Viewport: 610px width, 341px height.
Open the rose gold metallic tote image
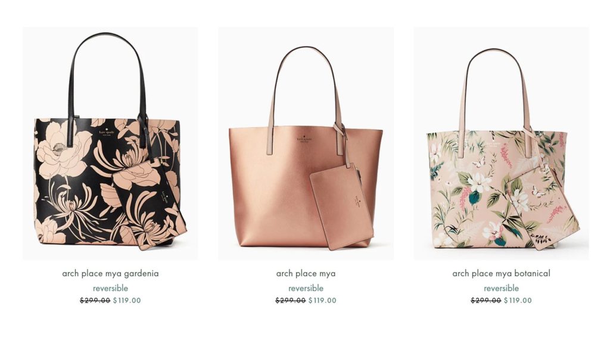[x=306, y=143]
